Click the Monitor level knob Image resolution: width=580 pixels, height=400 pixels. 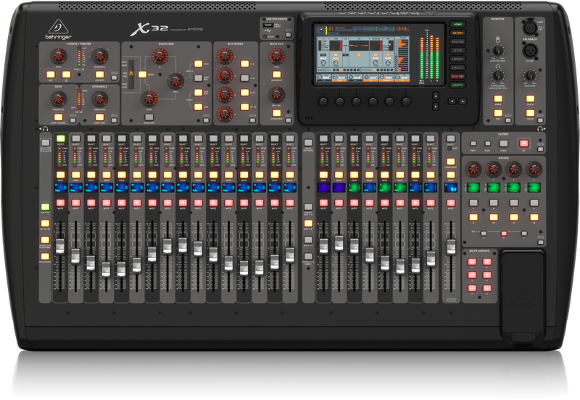click(497, 50)
